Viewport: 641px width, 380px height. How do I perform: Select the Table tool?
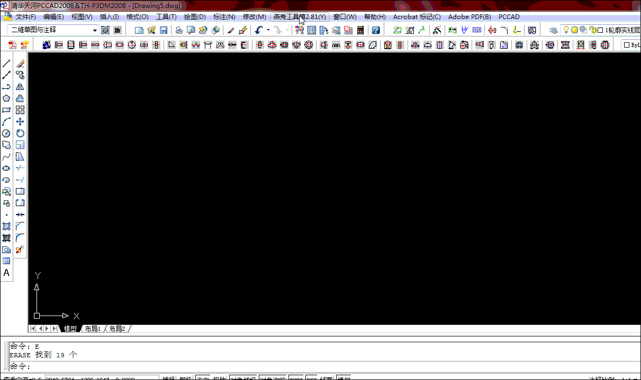[6, 261]
